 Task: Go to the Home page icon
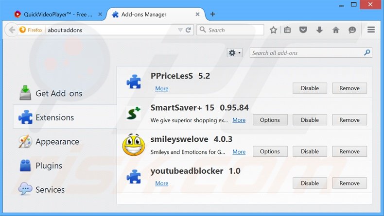[x=336, y=30]
